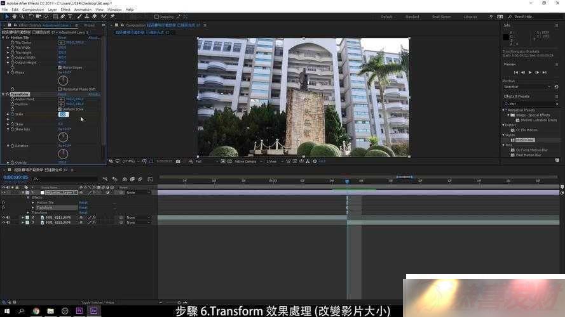The height and width of the screenshot is (317, 565).
Task: Reset the Motion Tile effect in Effect Controls
Action: coord(62,37)
